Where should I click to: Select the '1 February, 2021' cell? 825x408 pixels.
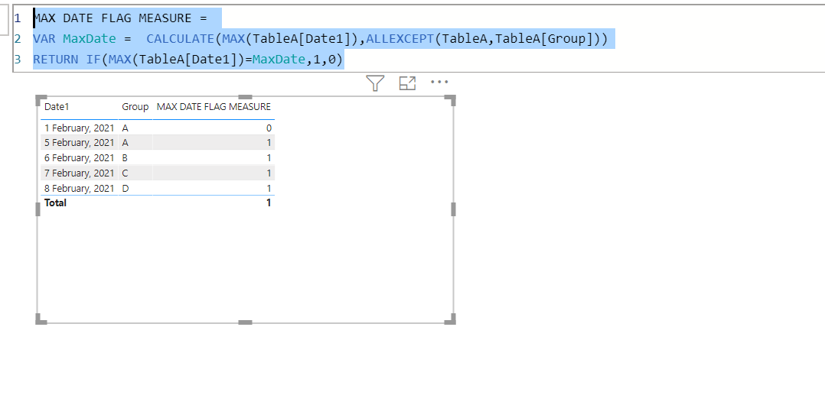pos(79,128)
